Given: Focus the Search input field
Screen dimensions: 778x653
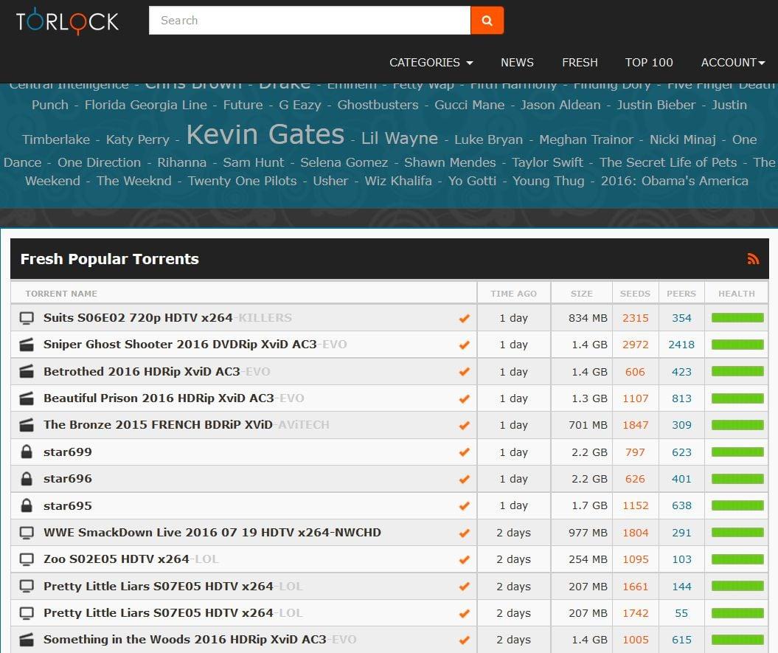Looking at the screenshot, I should [310, 21].
